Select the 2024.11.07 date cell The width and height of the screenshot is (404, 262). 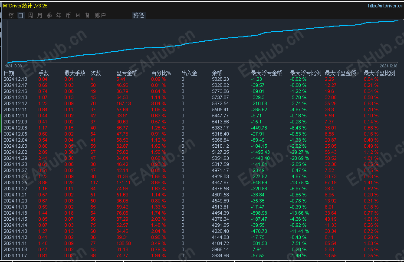click(x=15, y=255)
